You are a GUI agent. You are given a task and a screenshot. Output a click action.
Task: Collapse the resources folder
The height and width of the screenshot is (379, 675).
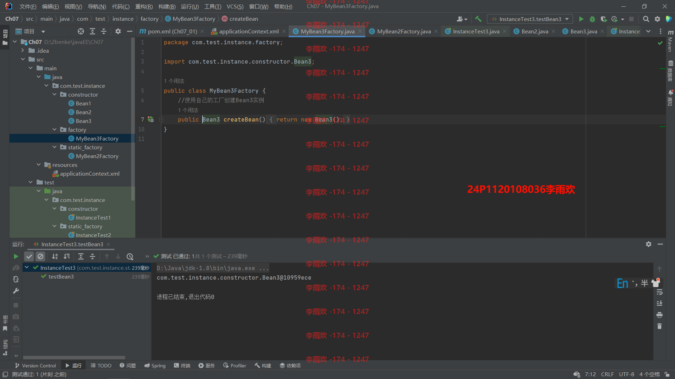(x=39, y=165)
